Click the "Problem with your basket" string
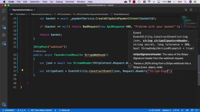The width and height of the screenshot is (200, 112). point(155,27)
